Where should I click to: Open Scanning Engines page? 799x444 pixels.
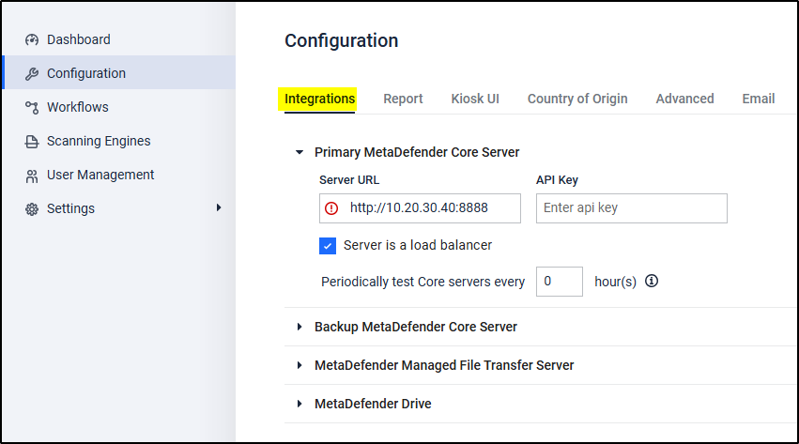tap(118, 141)
